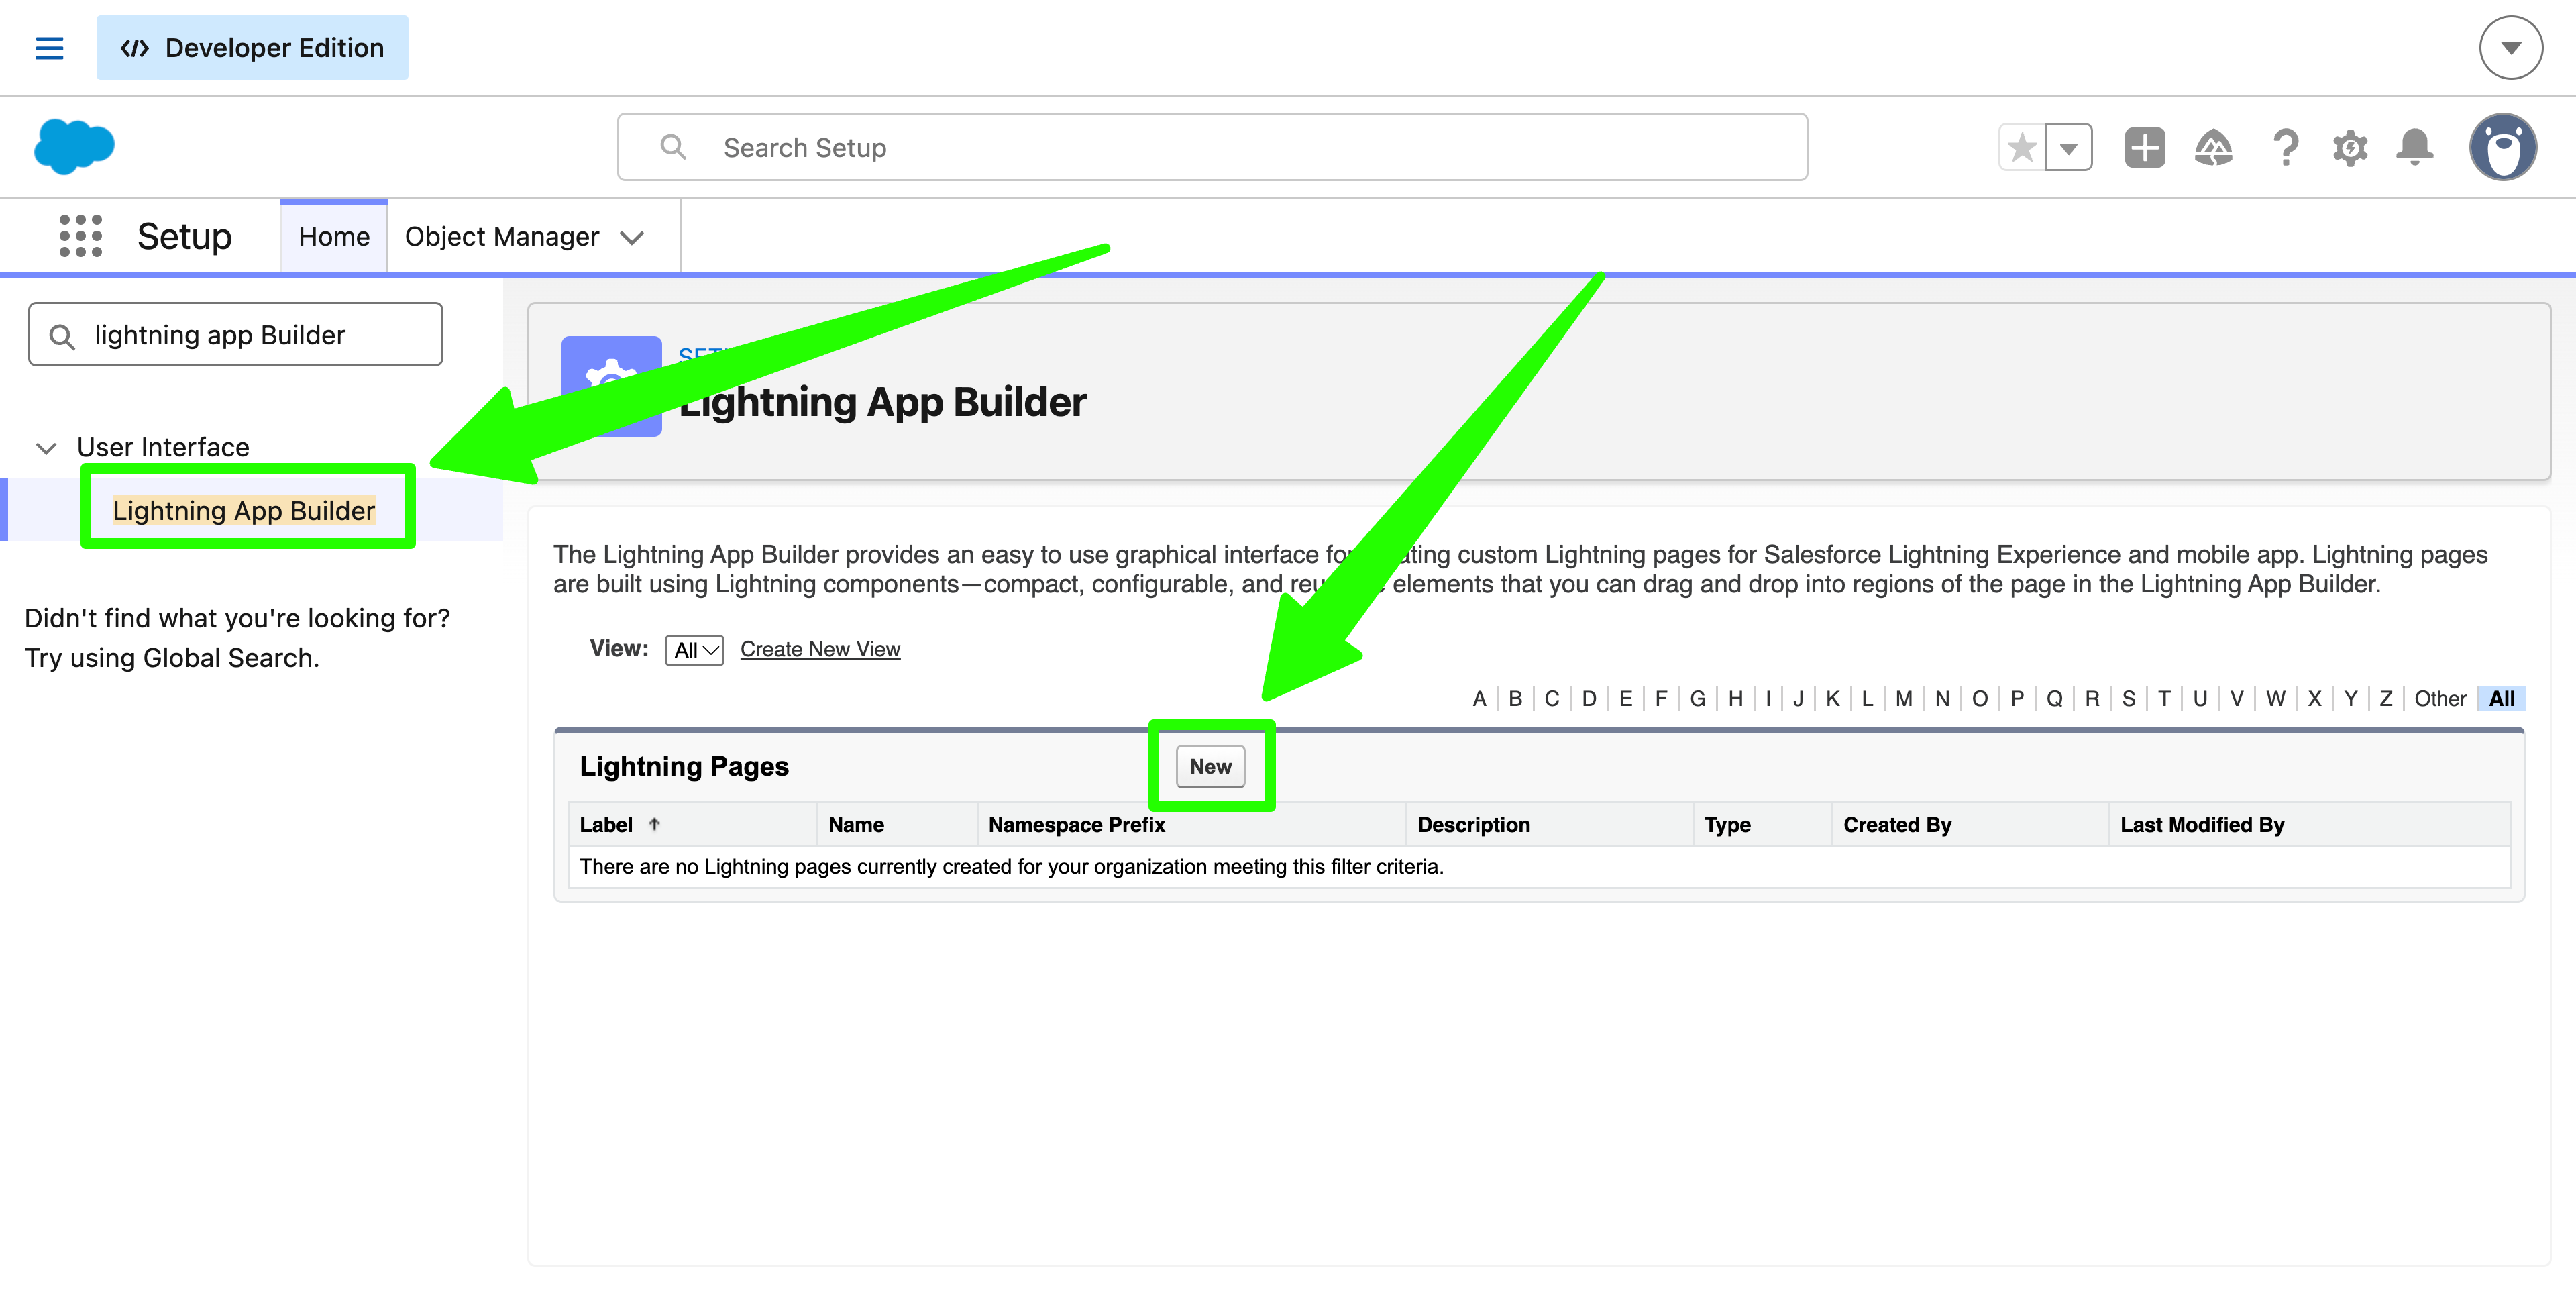Click the Name column header
The image size is (2576, 1291).
(x=856, y=824)
